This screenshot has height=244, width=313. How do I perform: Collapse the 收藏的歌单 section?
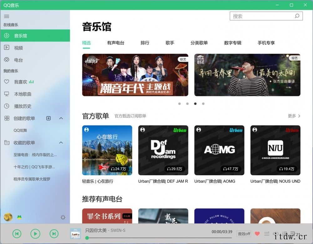(x=61, y=143)
